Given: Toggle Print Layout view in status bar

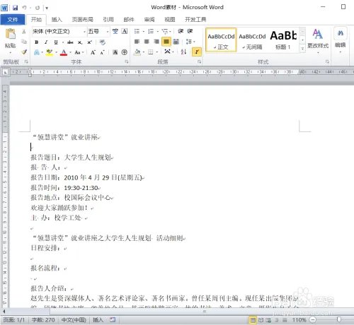Looking at the screenshot, I should (x=253, y=320).
